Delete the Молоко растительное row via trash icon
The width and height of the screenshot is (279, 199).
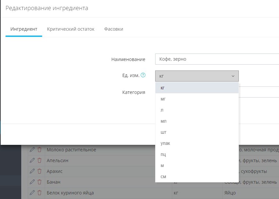pos(40,150)
